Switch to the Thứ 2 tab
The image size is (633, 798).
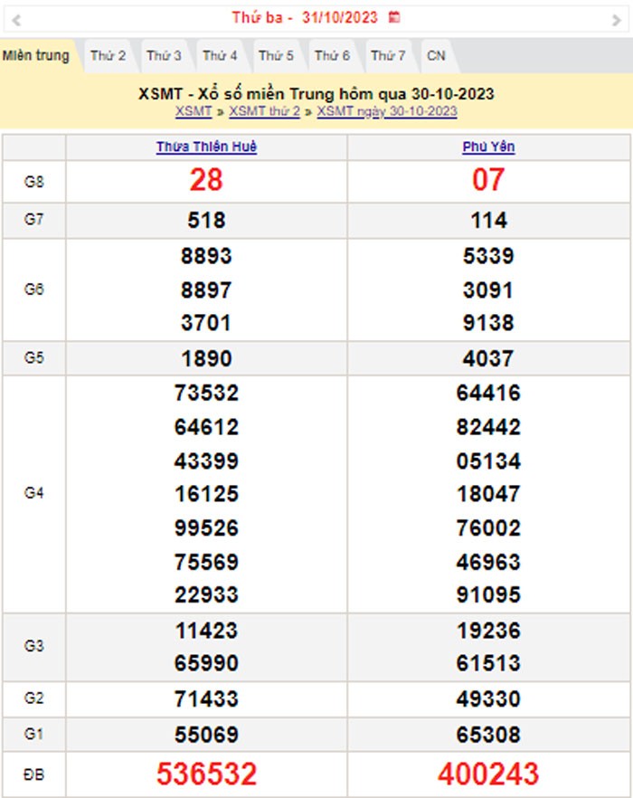tap(108, 56)
